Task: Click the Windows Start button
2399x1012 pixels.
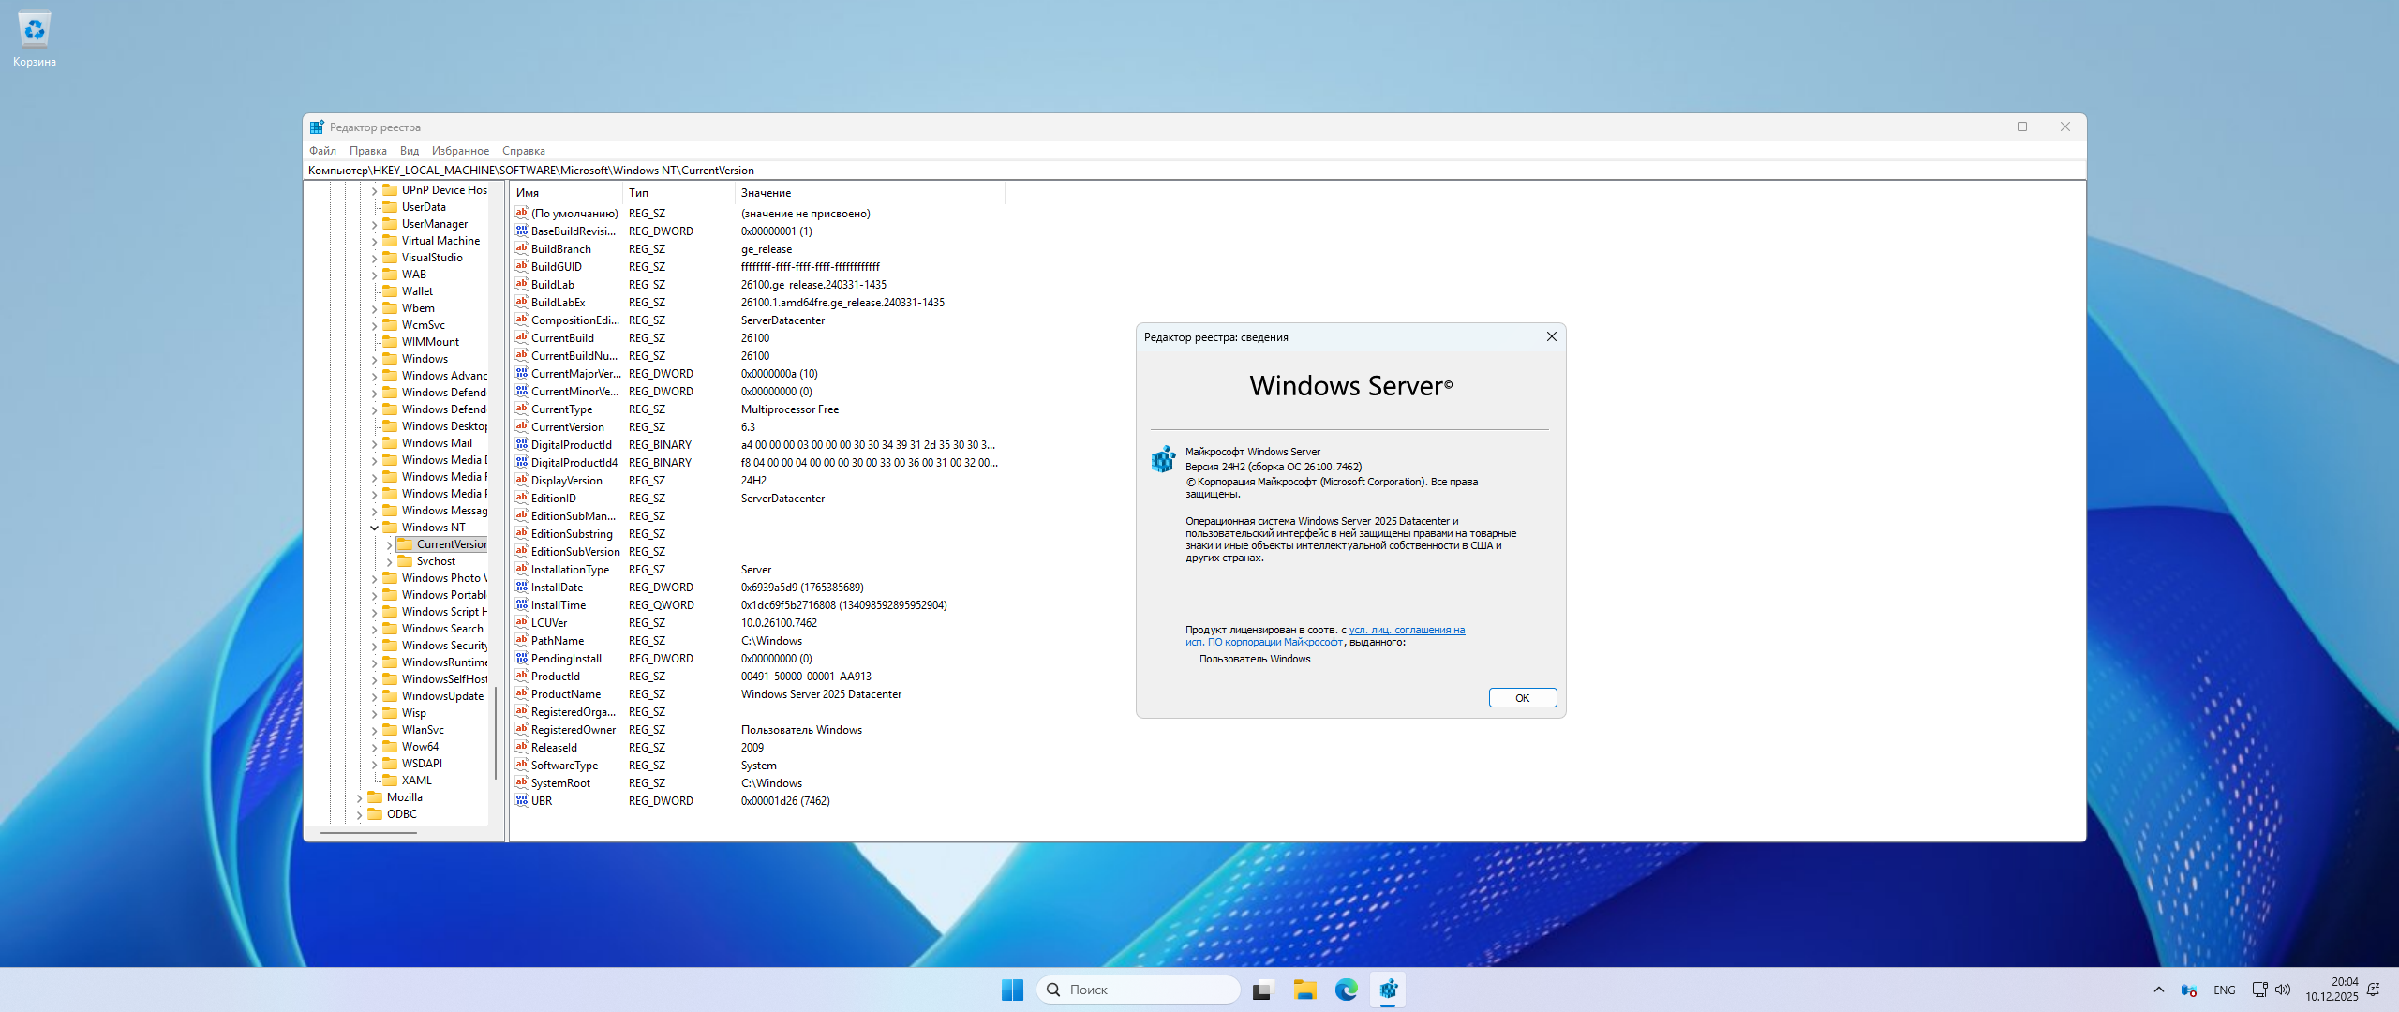Action: (x=1012, y=990)
